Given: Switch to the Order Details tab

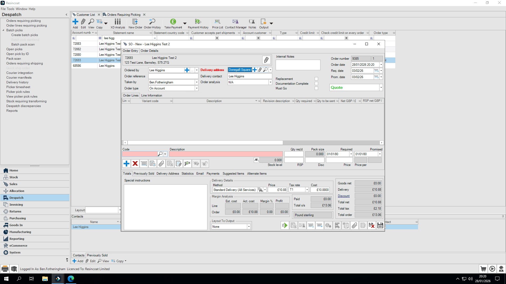Looking at the screenshot, I should (149, 51).
